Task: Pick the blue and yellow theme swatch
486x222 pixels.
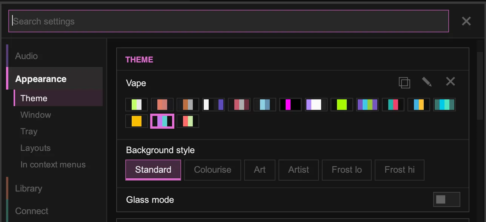Action: tap(419, 105)
